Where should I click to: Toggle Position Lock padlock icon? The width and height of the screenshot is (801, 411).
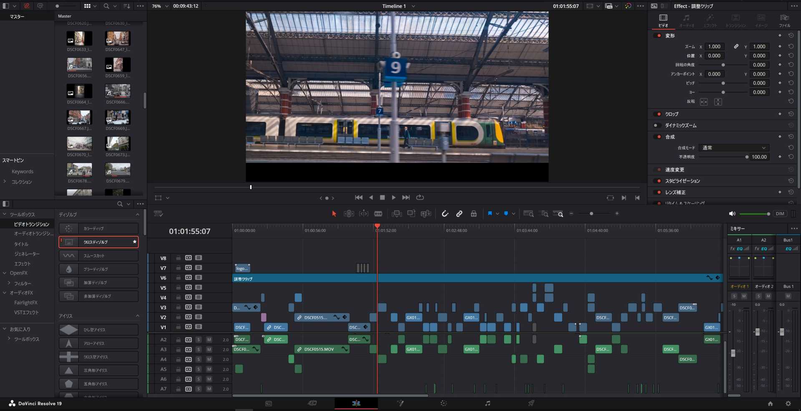pyautogui.click(x=474, y=214)
